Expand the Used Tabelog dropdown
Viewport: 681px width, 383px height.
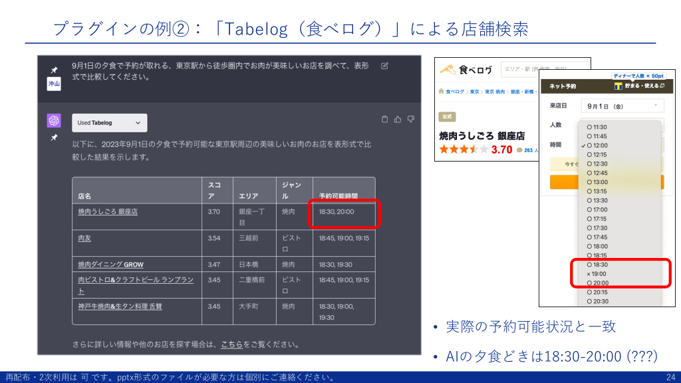coord(110,123)
